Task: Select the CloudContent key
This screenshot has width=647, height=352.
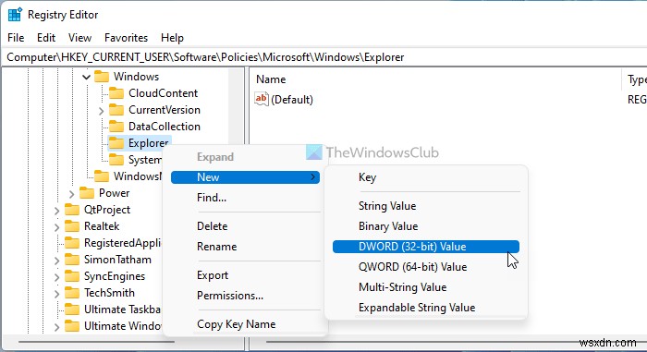Action: tap(163, 93)
